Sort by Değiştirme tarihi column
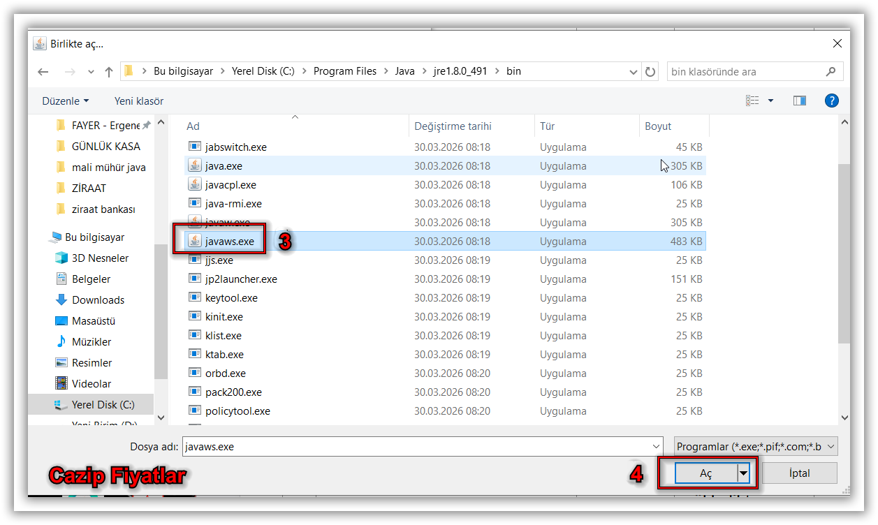 tap(453, 126)
